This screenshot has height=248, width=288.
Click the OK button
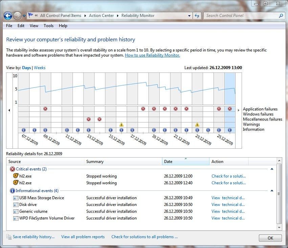click(270, 238)
